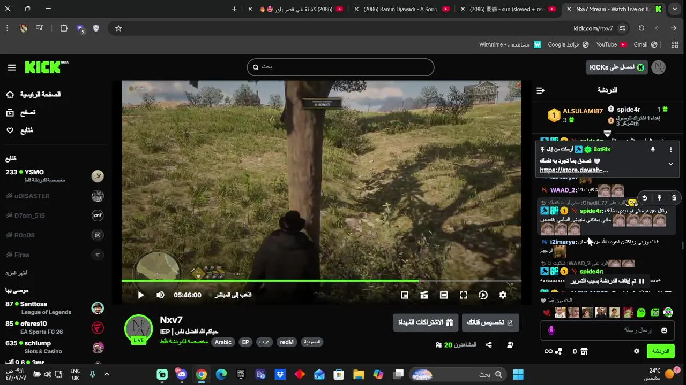Reply to the hovered chat message

coord(645,198)
